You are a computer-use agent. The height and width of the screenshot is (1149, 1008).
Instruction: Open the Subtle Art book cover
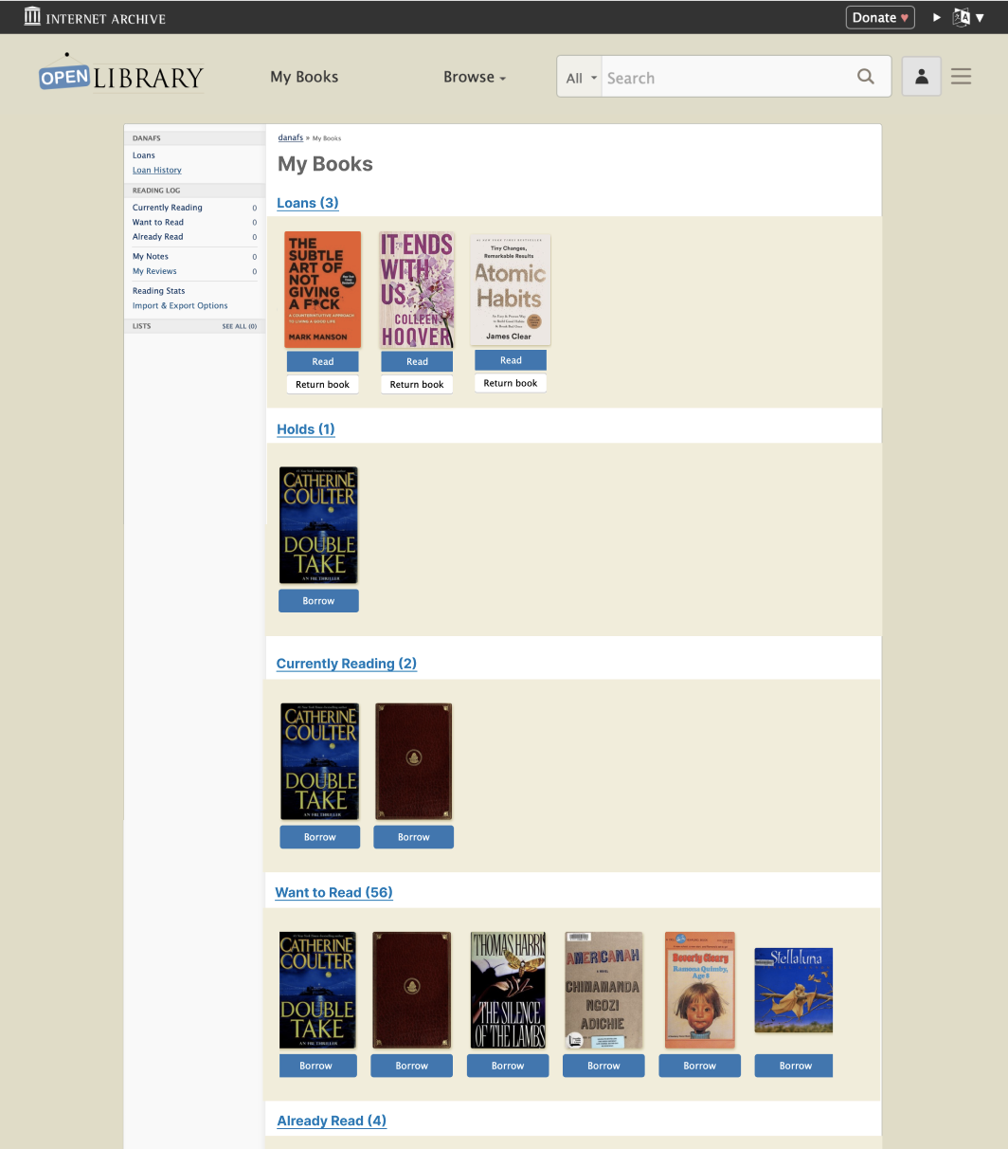click(323, 289)
